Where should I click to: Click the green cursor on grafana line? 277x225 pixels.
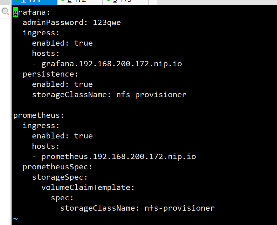point(16,12)
